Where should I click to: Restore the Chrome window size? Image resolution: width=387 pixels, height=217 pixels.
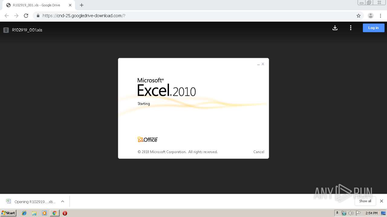click(369, 3)
